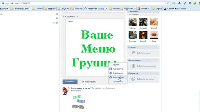Open the bookmarks list icon beside the star
This screenshot has height=112, width=200.
click(190, 3)
